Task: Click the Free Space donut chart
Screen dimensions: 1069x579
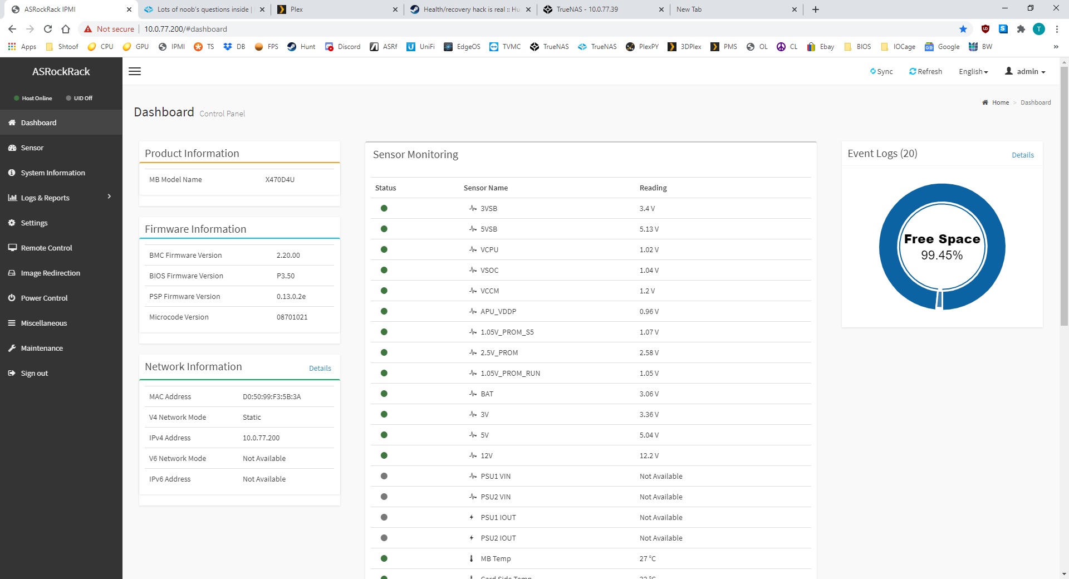Action: tap(941, 247)
